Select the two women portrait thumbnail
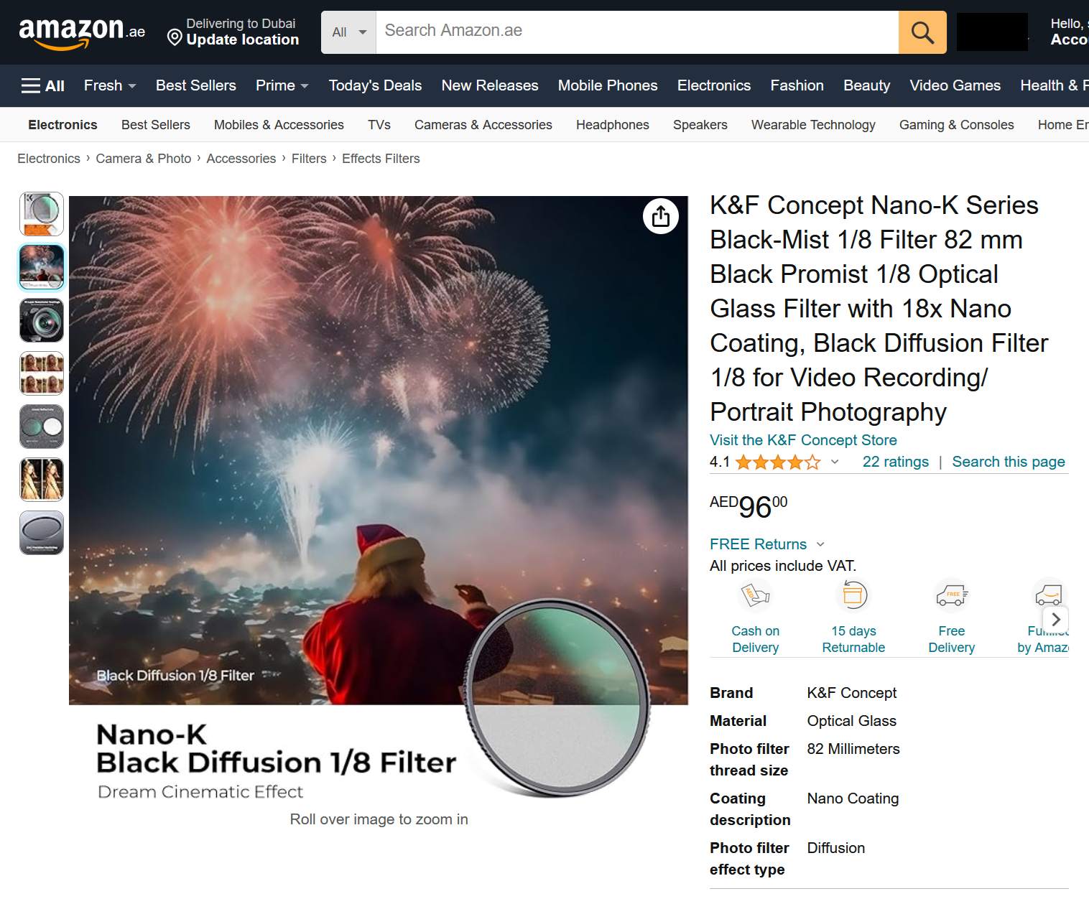This screenshot has width=1089, height=899. pyautogui.click(x=42, y=480)
